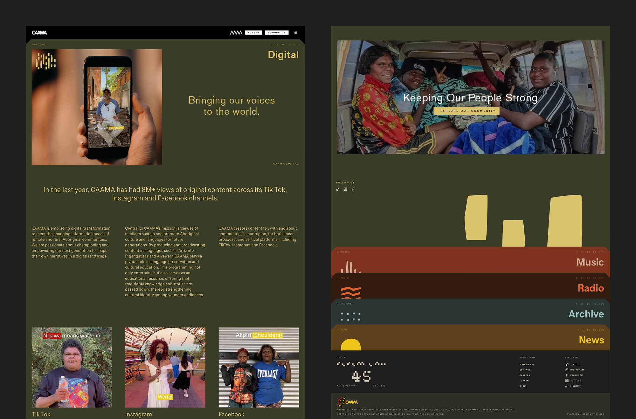Select the zigzag waveform icon in the header
Viewport: 636px width, 419px height.
236,32
